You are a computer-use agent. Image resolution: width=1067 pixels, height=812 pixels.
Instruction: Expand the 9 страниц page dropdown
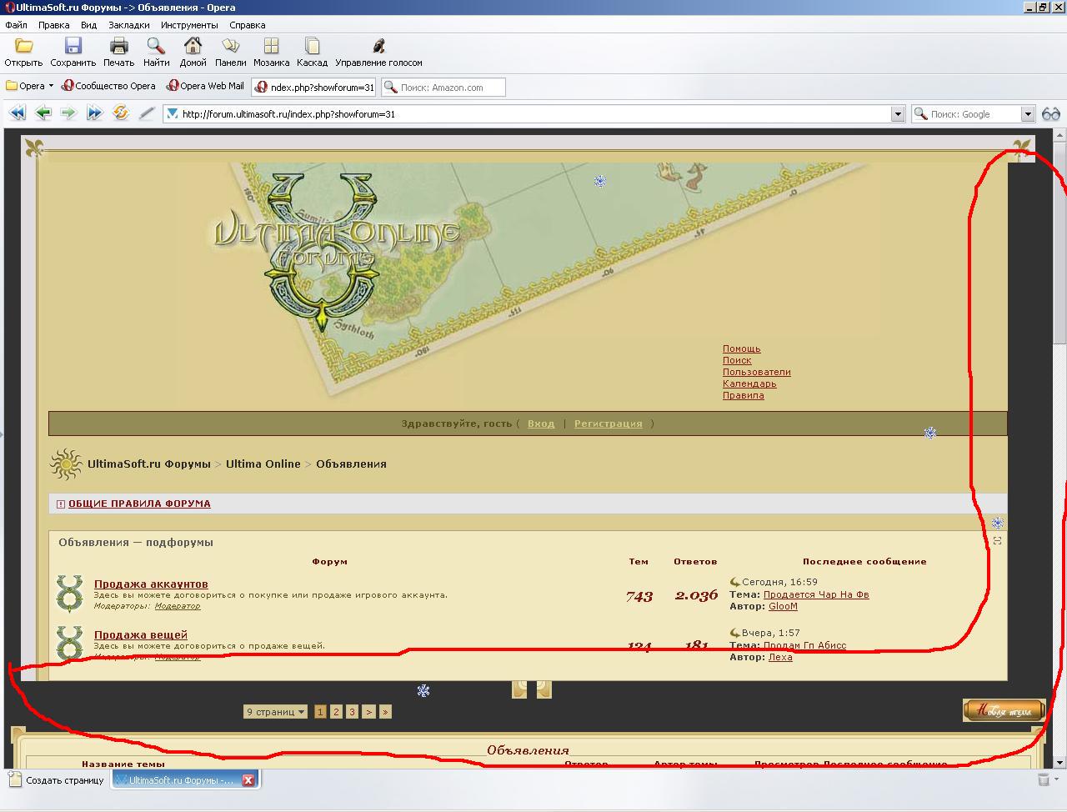tap(275, 712)
